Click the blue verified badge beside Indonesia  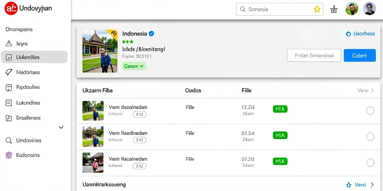151,34
